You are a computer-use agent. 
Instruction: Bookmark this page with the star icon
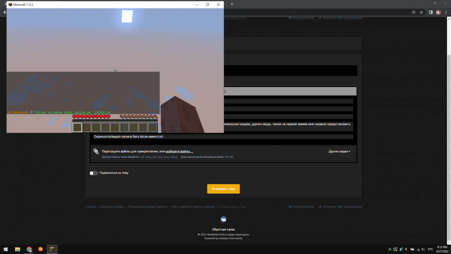point(421,12)
